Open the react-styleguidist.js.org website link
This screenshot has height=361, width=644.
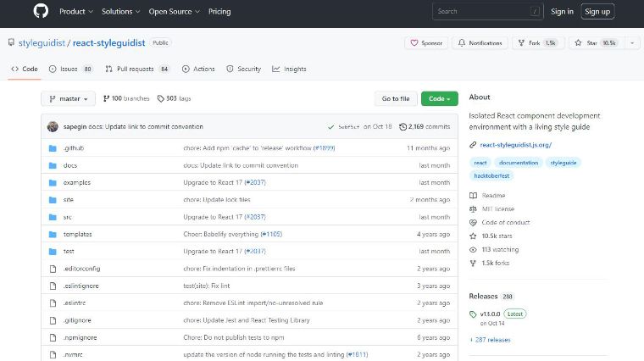pos(515,145)
